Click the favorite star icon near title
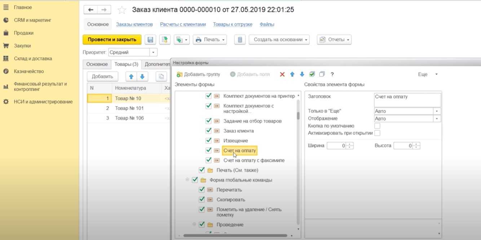The width and height of the screenshot is (481, 240). [122, 10]
